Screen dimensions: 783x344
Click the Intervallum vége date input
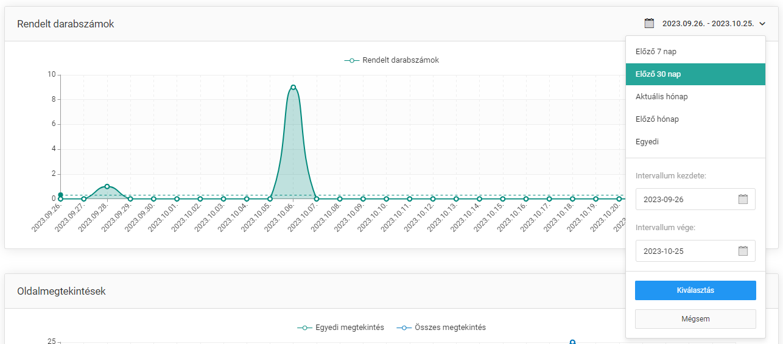tap(685, 251)
